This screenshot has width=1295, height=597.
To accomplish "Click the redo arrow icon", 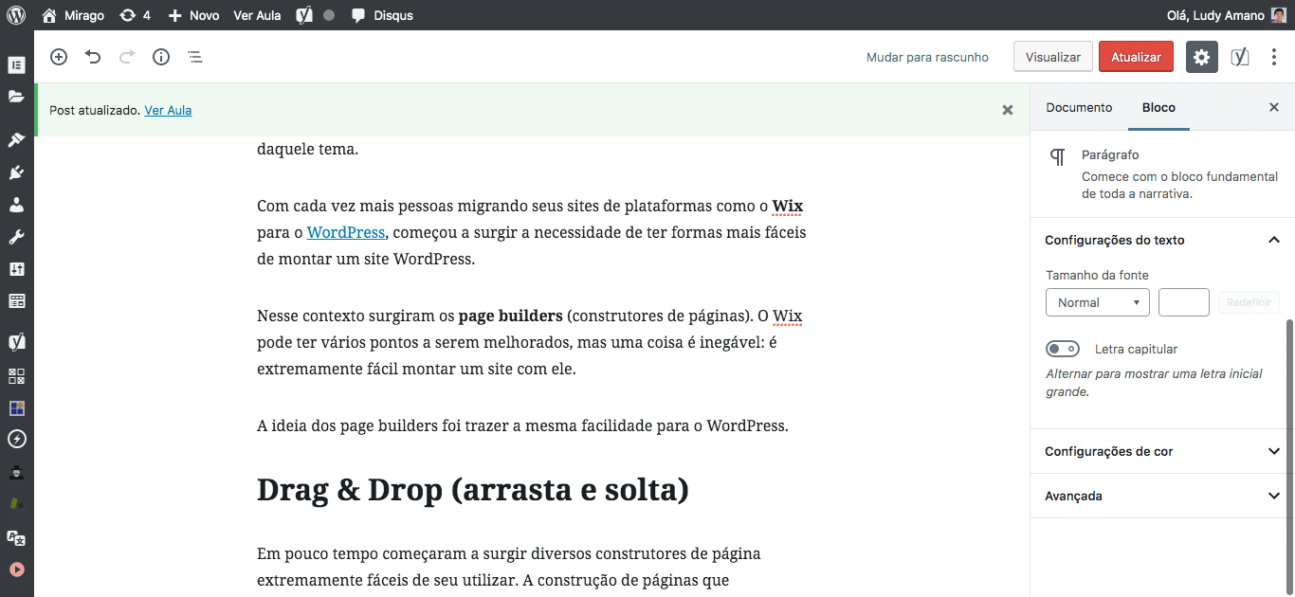I will tap(127, 57).
